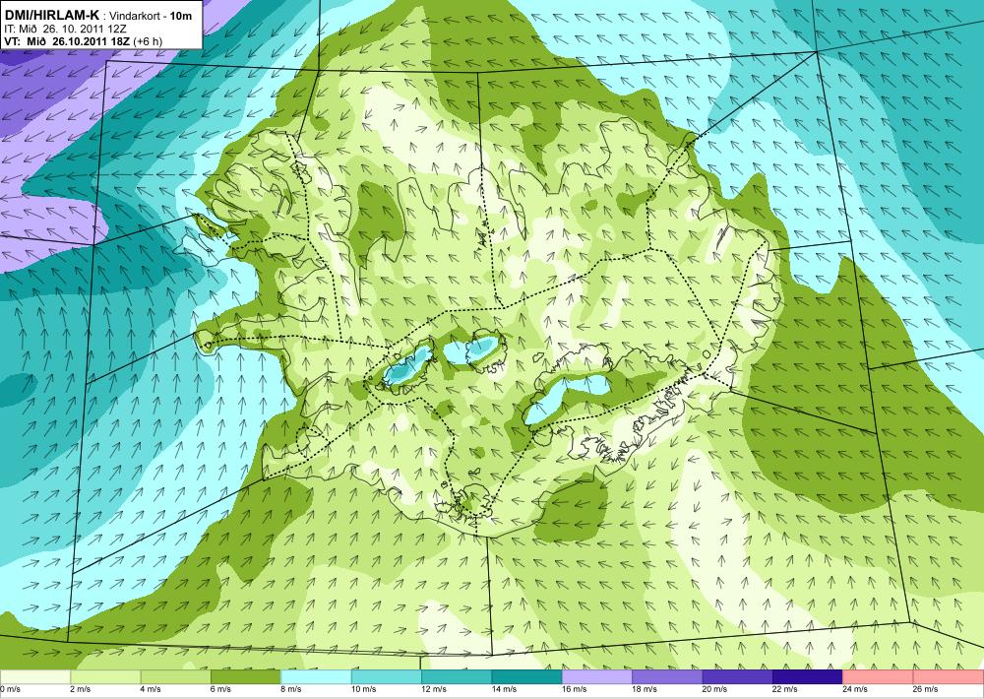Click the "2 m/s" legend label
This screenshot has height=699, width=984.
[x=81, y=689]
